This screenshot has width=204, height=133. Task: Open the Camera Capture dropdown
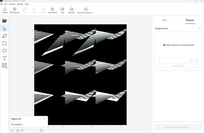pyautogui.click(x=85, y=11)
